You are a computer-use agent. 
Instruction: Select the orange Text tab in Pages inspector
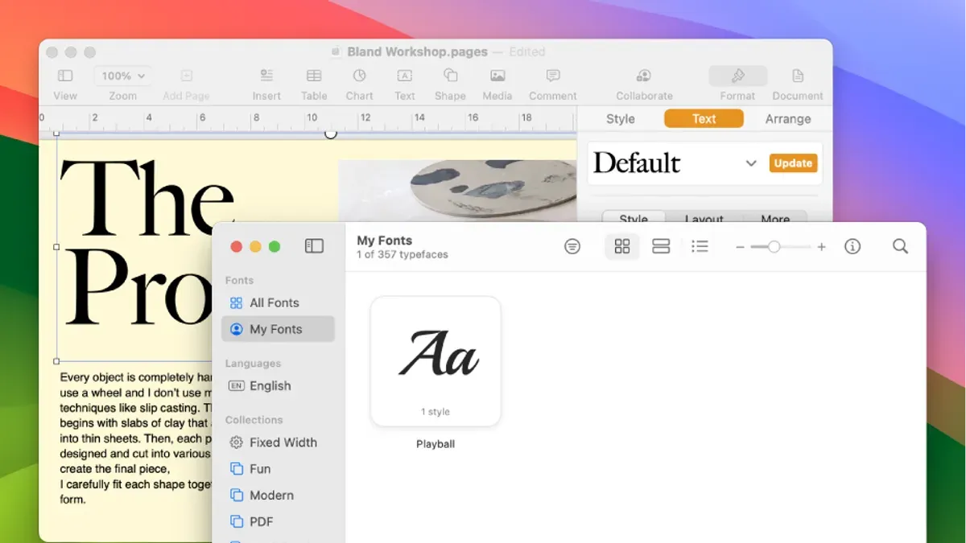[704, 118]
